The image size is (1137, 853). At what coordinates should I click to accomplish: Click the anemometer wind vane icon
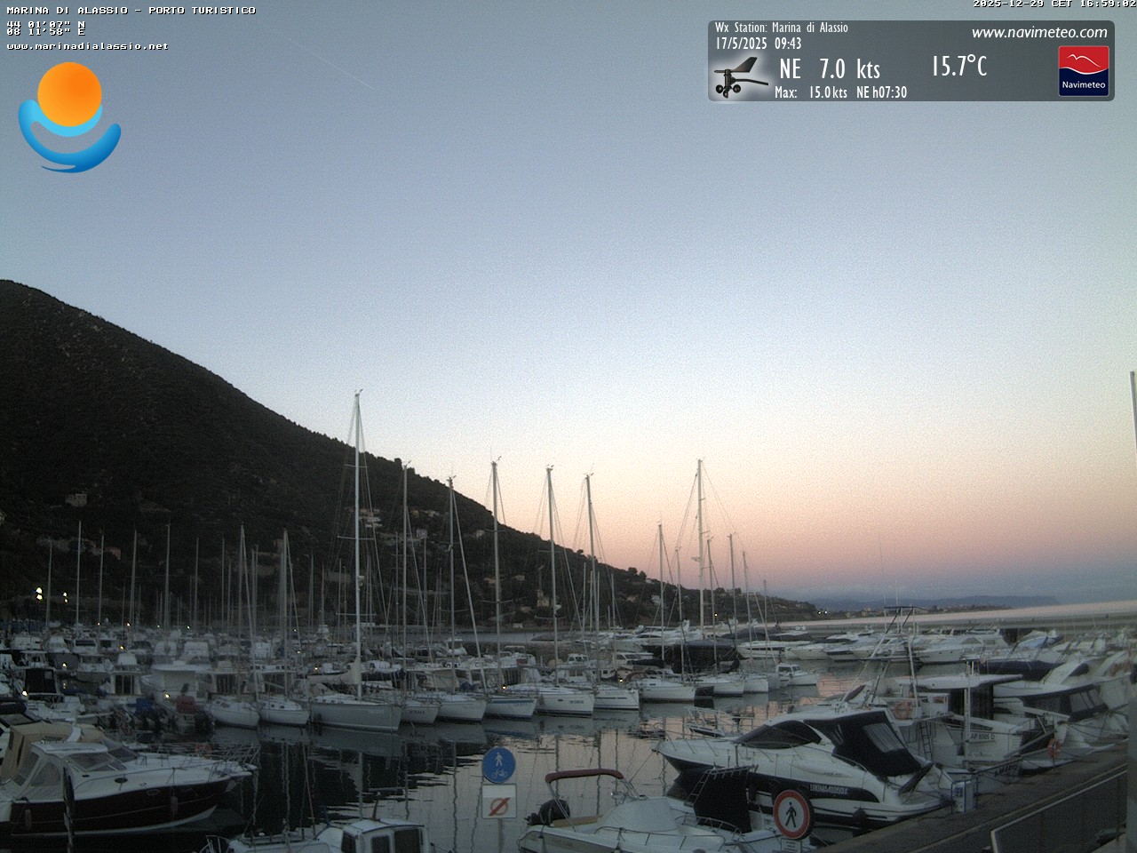(x=741, y=77)
